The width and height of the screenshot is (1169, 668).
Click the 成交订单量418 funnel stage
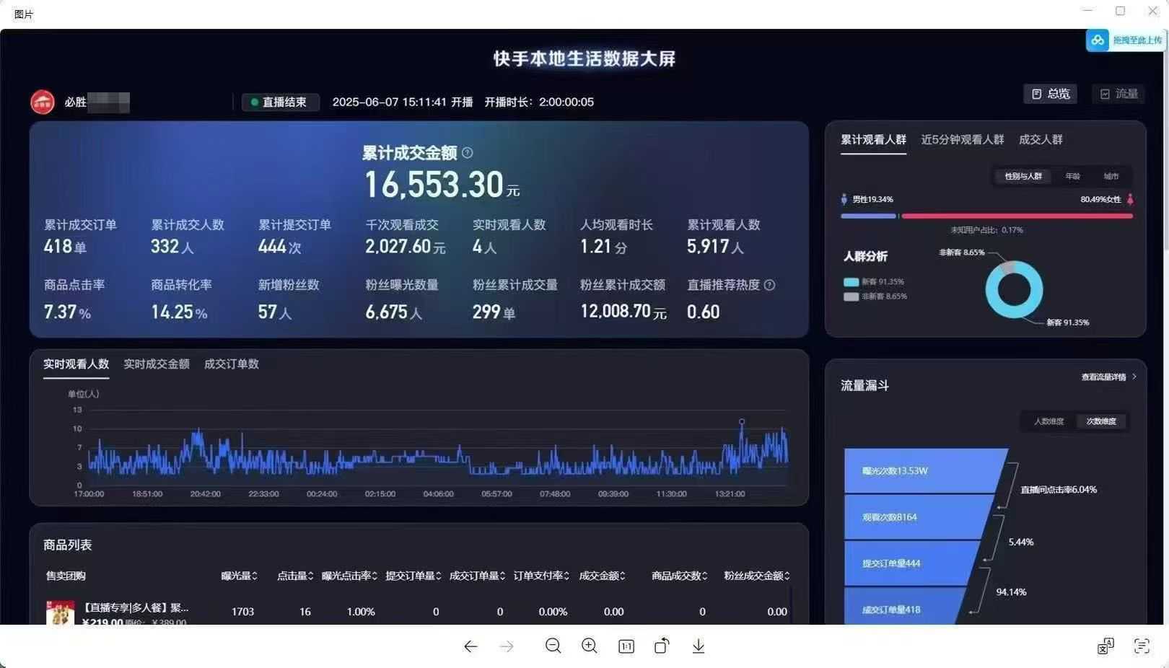[x=906, y=607]
